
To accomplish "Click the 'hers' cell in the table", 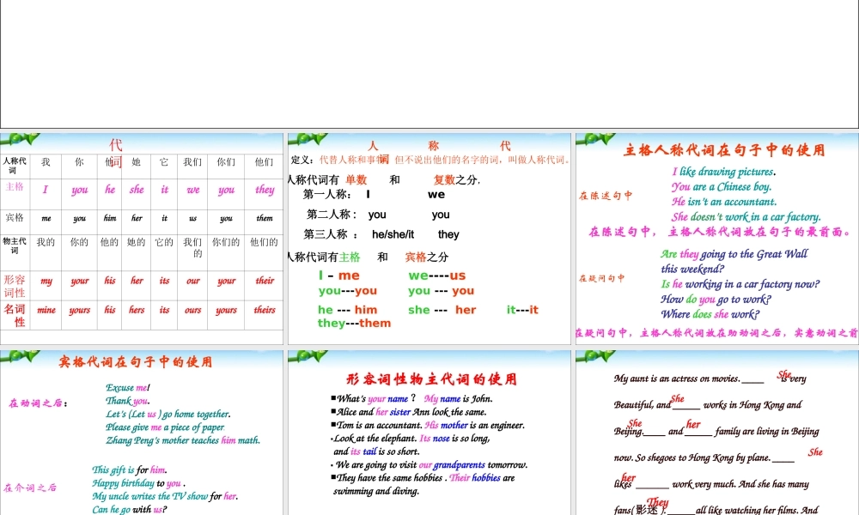I will [137, 311].
